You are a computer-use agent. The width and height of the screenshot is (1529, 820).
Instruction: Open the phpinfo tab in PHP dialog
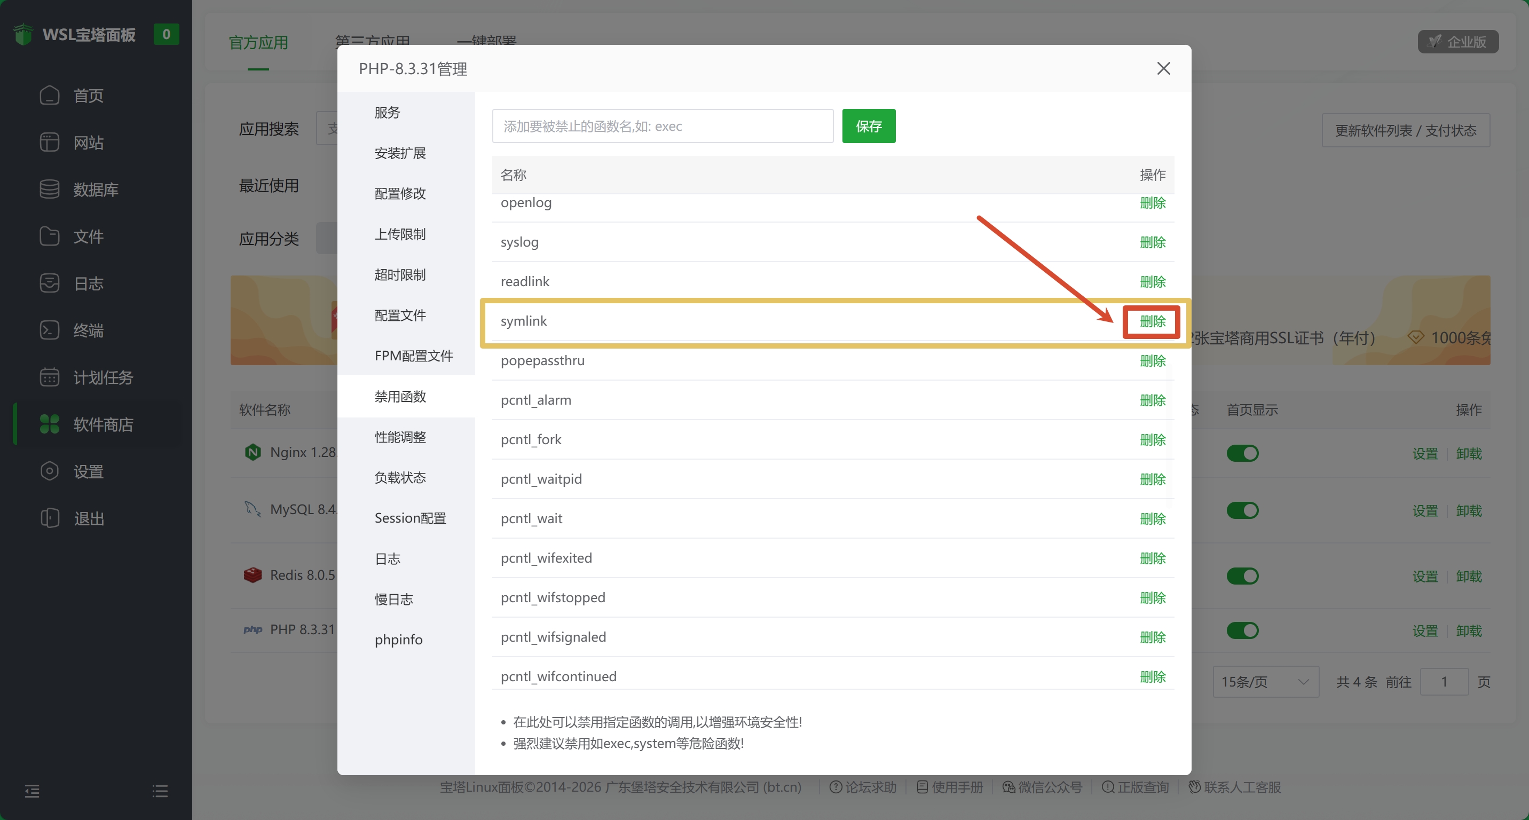point(406,640)
